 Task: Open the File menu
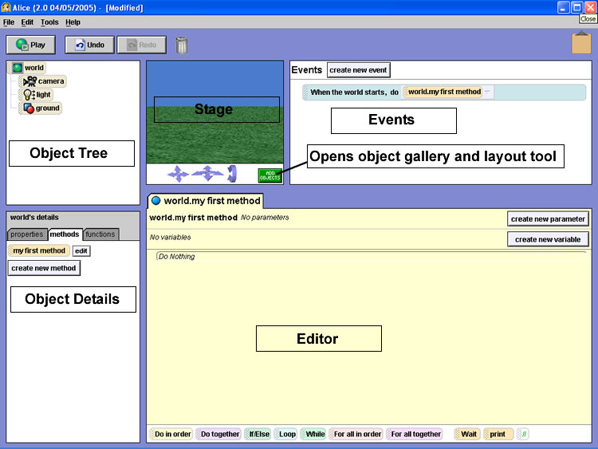[x=9, y=22]
